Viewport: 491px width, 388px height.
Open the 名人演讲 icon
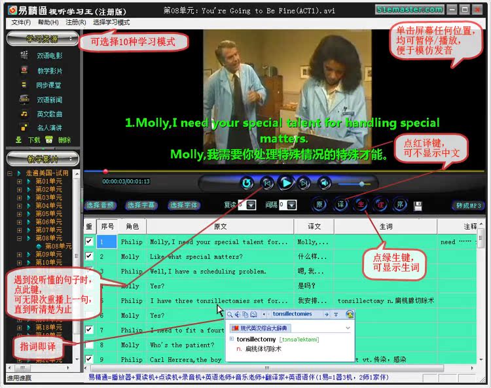click(x=24, y=128)
